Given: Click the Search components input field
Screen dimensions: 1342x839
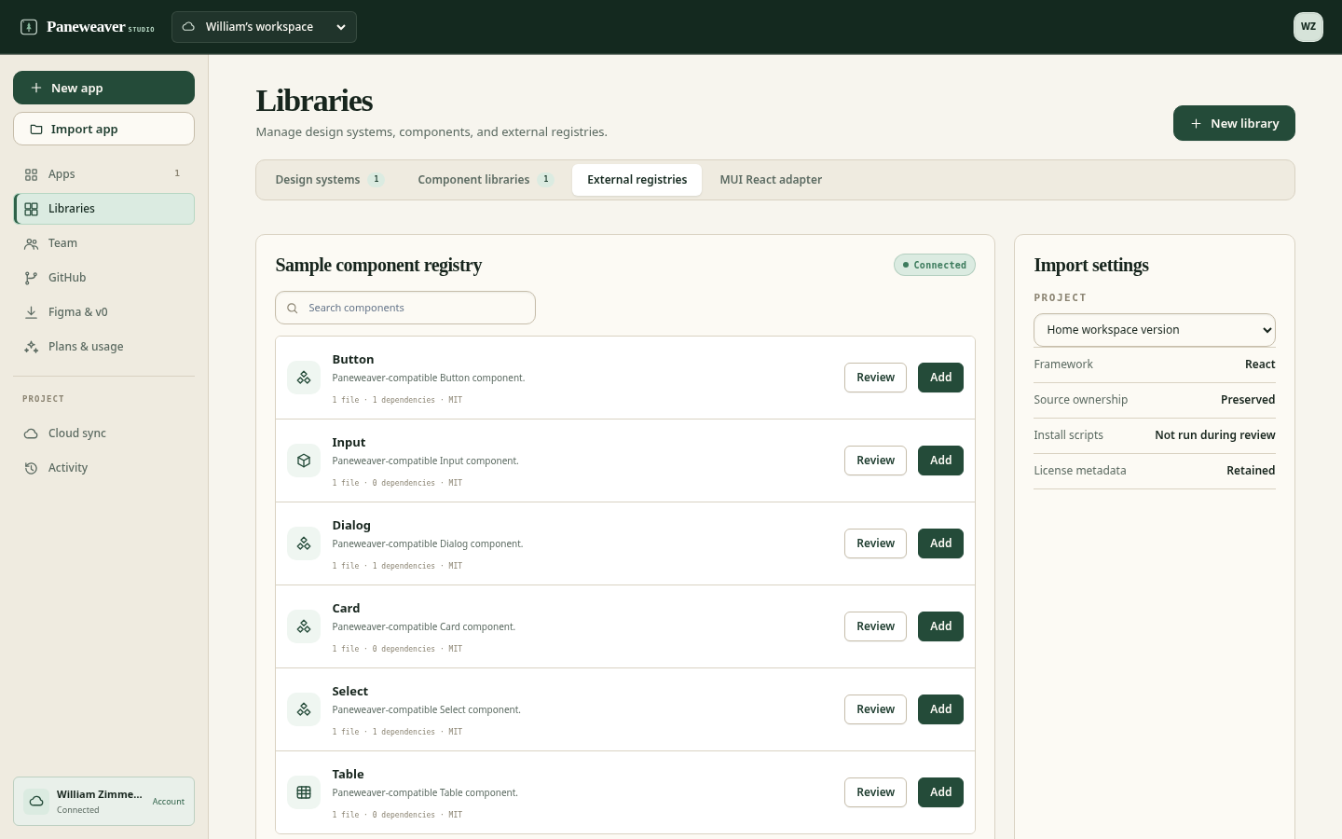Looking at the screenshot, I should (x=405, y=308).
